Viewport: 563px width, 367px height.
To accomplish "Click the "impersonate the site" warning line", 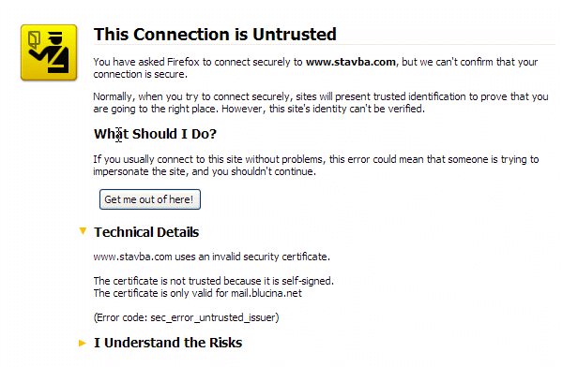I will (x=205, y=171).
